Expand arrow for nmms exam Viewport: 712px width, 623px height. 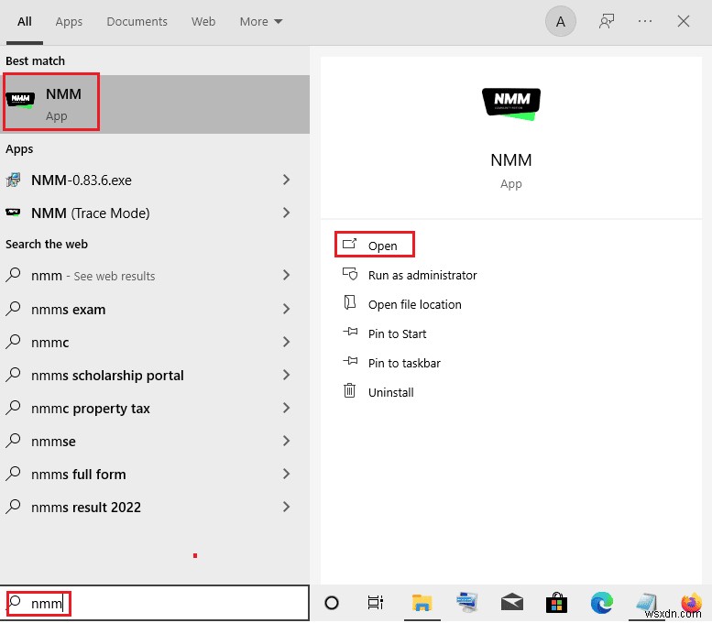coord(286,309)
